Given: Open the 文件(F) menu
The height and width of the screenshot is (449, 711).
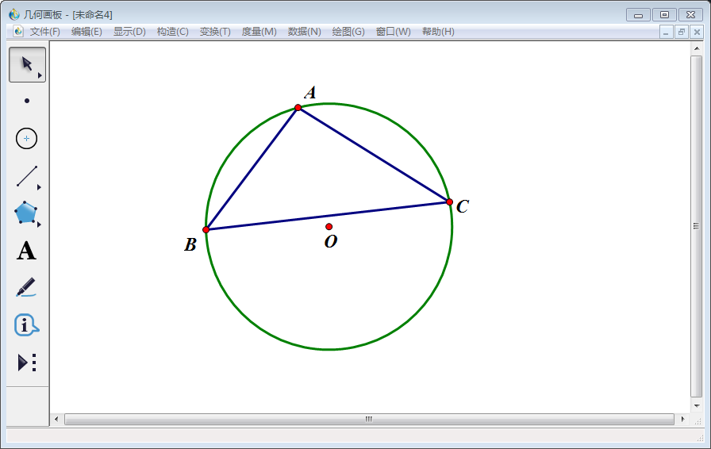Looking at the screenshot, I should pyautogui.click(x=45, y=31).
